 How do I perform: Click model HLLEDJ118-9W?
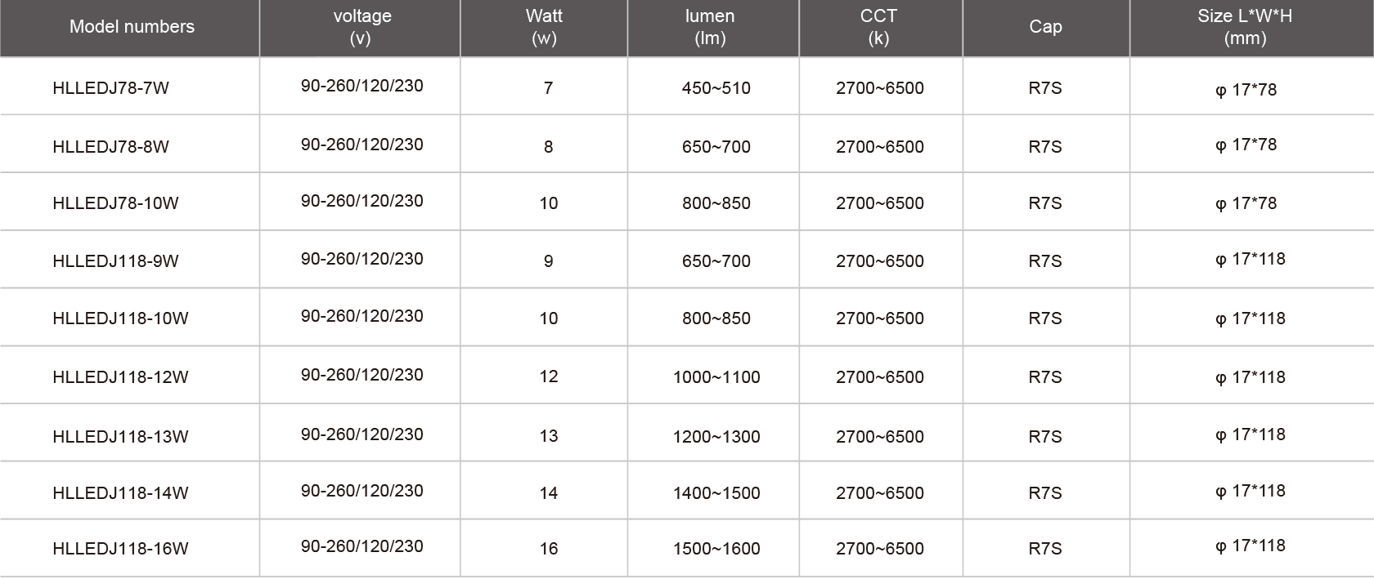pos(115,261)
